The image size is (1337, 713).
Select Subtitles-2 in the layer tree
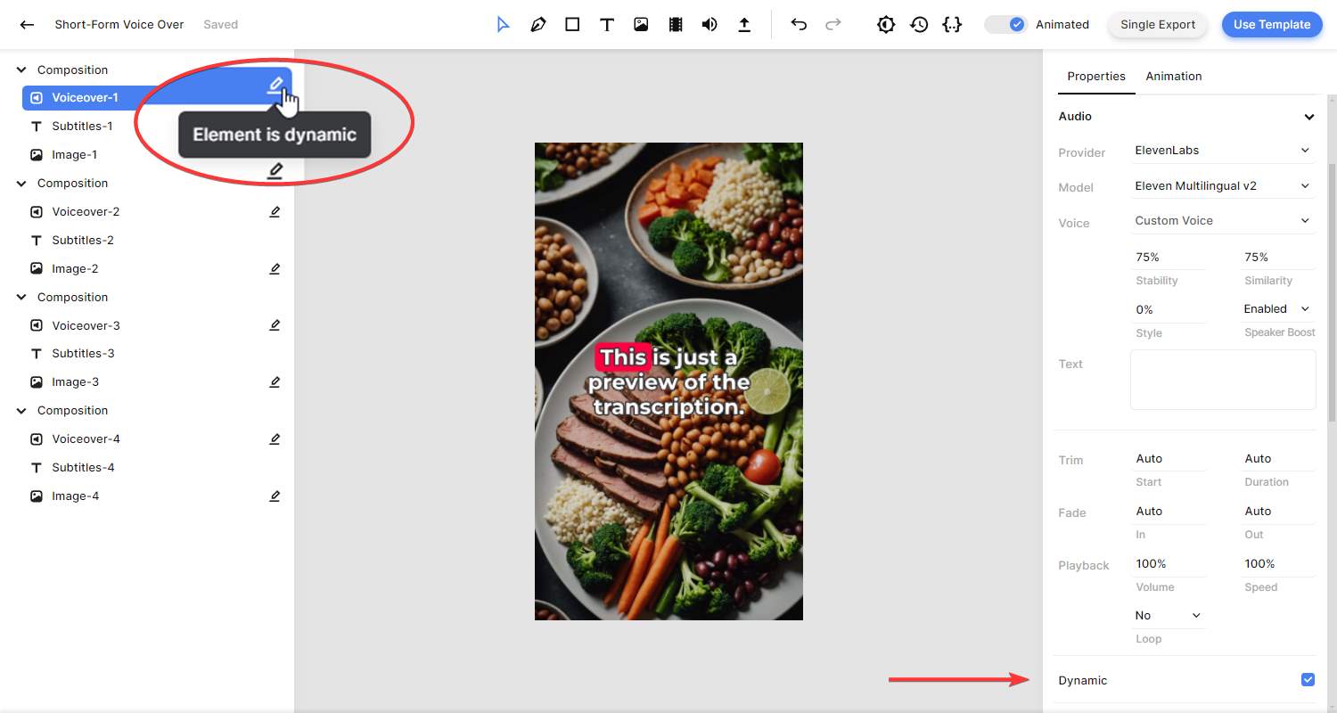83,240
